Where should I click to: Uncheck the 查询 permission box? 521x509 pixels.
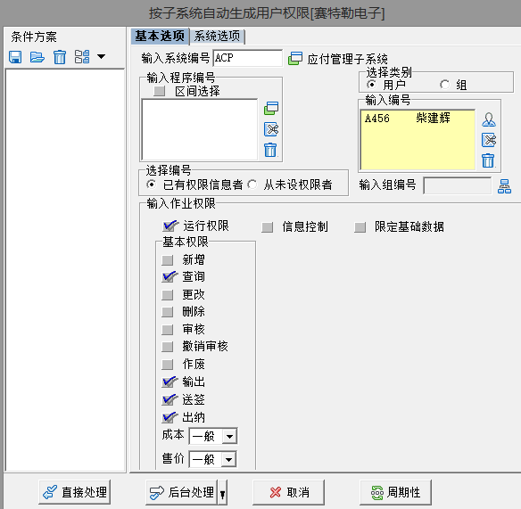point(170,277)
